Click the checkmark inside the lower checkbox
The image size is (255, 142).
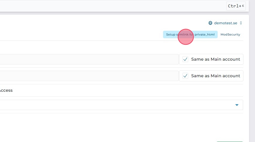pyautogui.click(x=185, y=76)
